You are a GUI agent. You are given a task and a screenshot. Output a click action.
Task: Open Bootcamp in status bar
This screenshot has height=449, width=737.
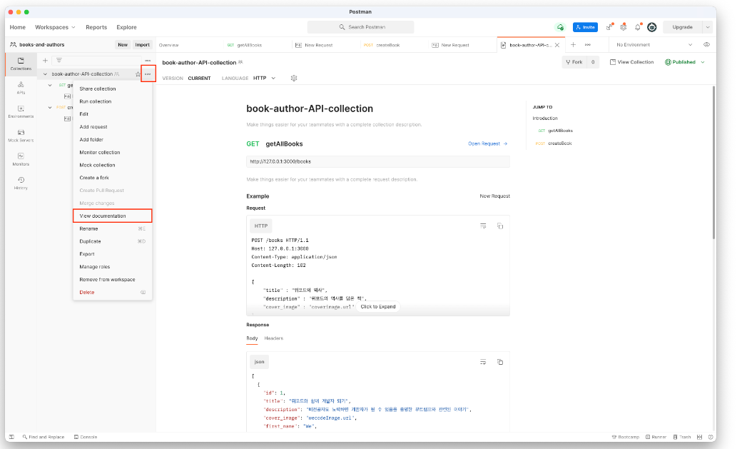pyautogui.click(x=626, y=437)
